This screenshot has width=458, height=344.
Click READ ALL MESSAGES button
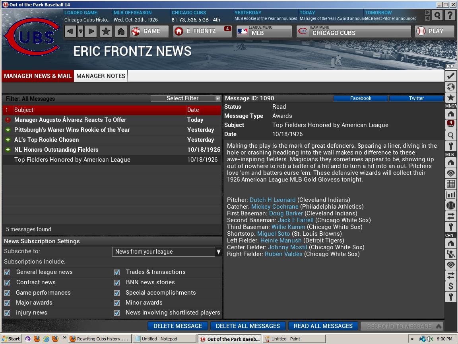pyautogui.click(x=323, y=326)
